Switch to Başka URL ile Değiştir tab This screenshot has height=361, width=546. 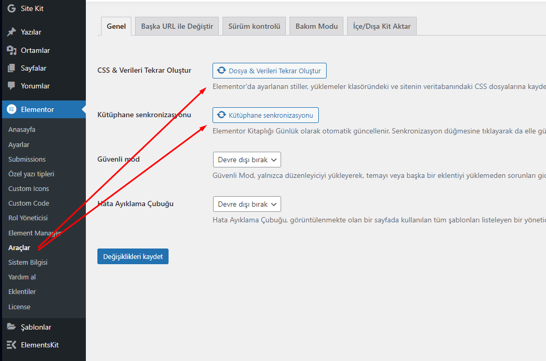coord(177,26)
